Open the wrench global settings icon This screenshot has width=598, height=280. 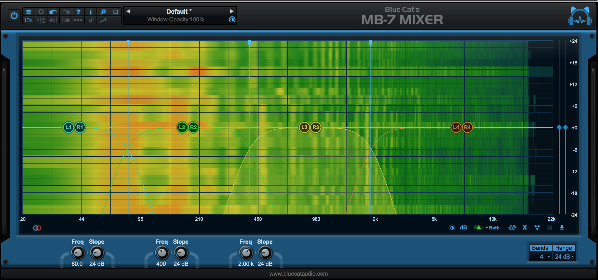coord(103,20)
